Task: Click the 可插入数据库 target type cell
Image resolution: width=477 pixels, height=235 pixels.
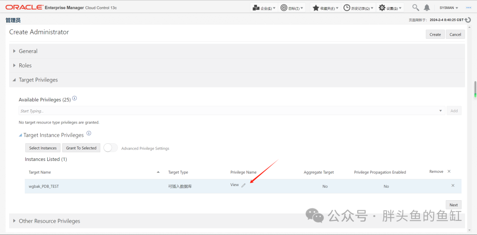Action: [x=180, y=186]
